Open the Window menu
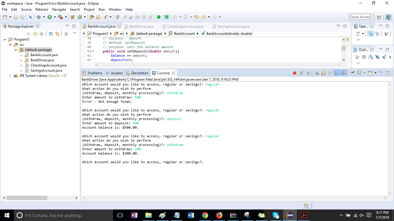 coord(115,9)
